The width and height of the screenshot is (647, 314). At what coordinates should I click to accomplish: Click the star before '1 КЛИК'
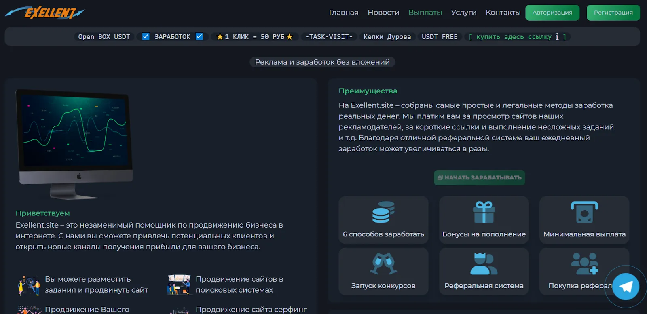pos(220,37)
